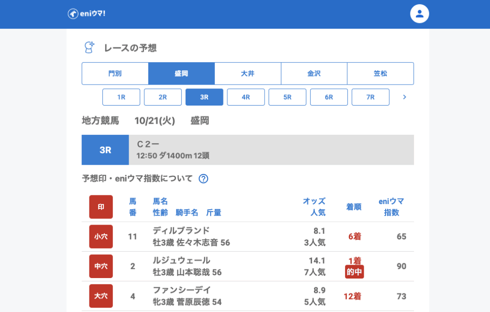Viewport: 490px width, 312px height.
Task: Open the user profile icon
Action: point(419,14)
